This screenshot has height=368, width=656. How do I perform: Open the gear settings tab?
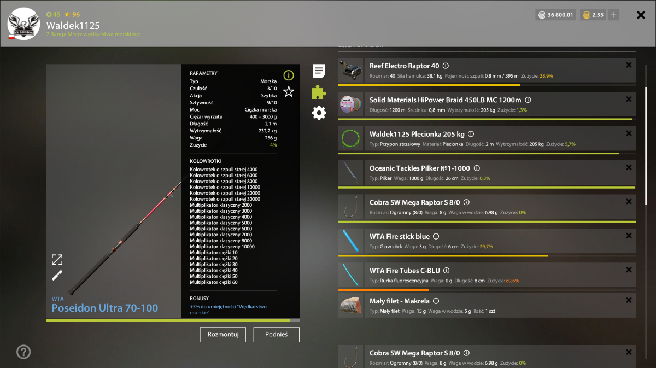pos(319,113)
